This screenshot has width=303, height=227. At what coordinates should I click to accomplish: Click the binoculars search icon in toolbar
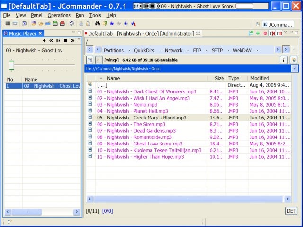click(x=98, y=23)
